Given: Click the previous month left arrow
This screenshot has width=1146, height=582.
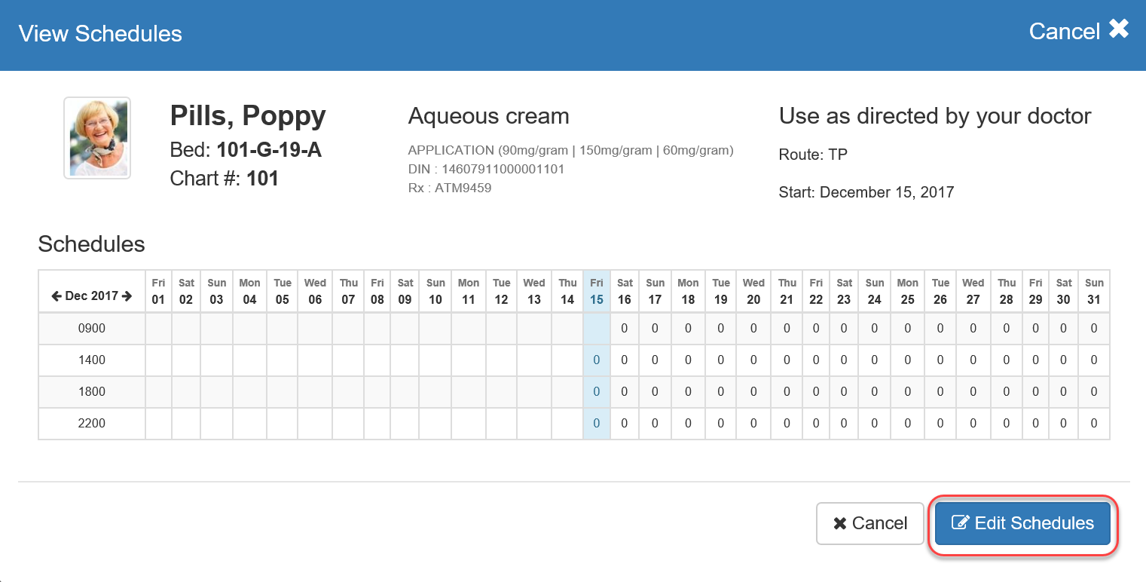Looking at the screenshot, I should 57,296.
